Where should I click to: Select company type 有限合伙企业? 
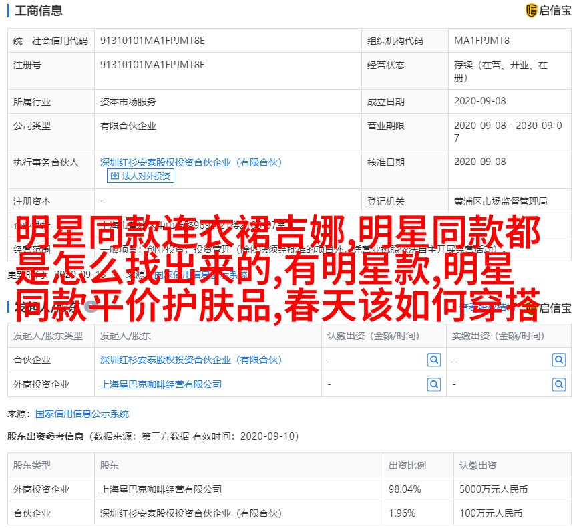(128, 126)
